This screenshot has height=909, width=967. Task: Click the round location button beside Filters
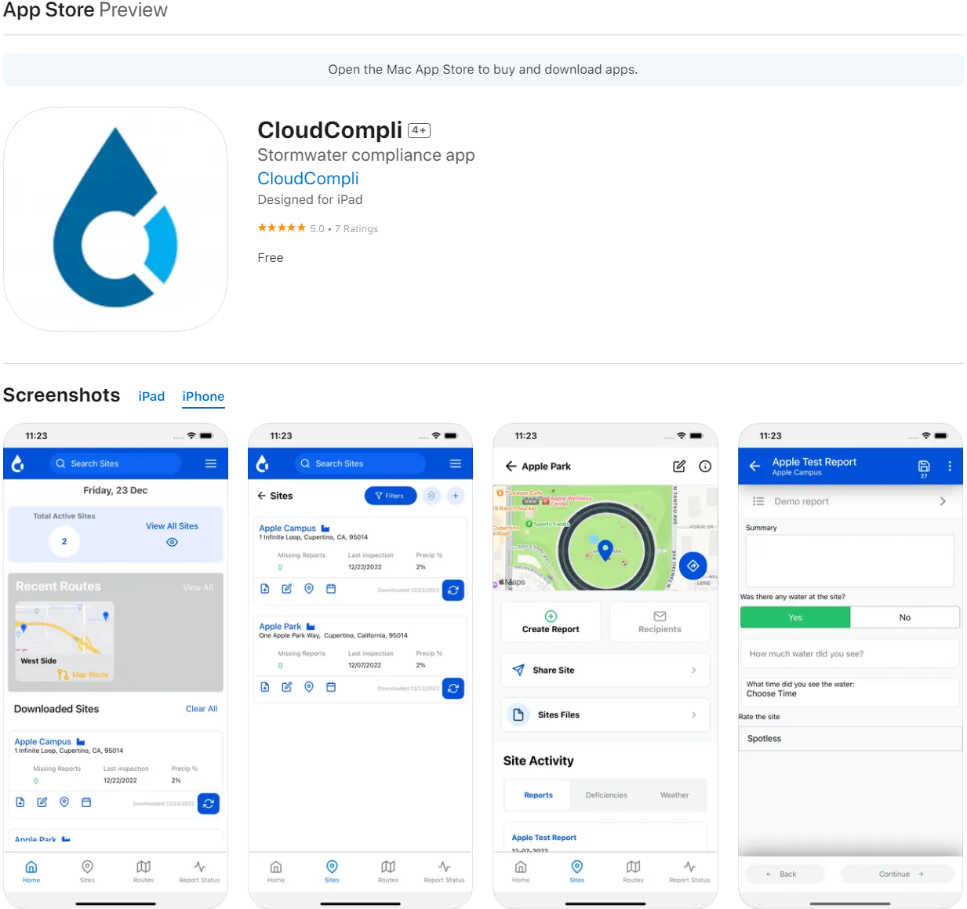(x=431, y=496)
